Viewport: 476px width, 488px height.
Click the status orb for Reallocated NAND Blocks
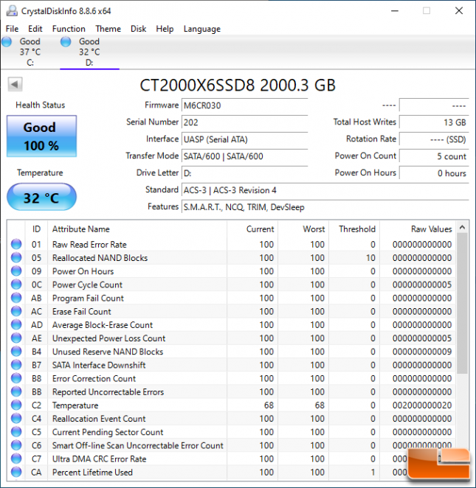tap(16, 258)
